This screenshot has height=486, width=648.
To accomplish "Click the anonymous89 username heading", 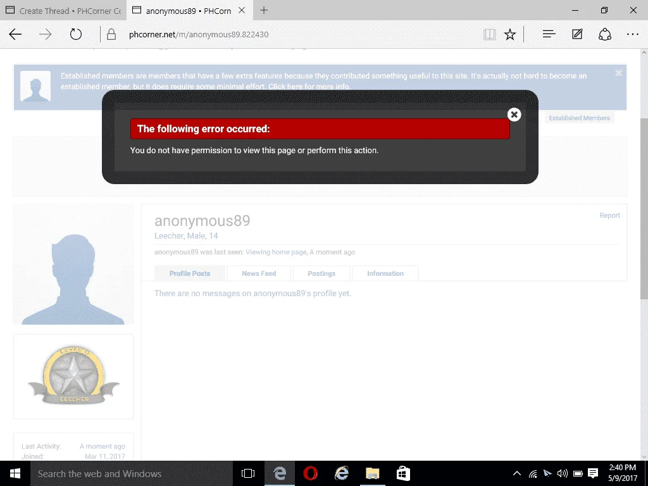I will [x=202, y=221].
